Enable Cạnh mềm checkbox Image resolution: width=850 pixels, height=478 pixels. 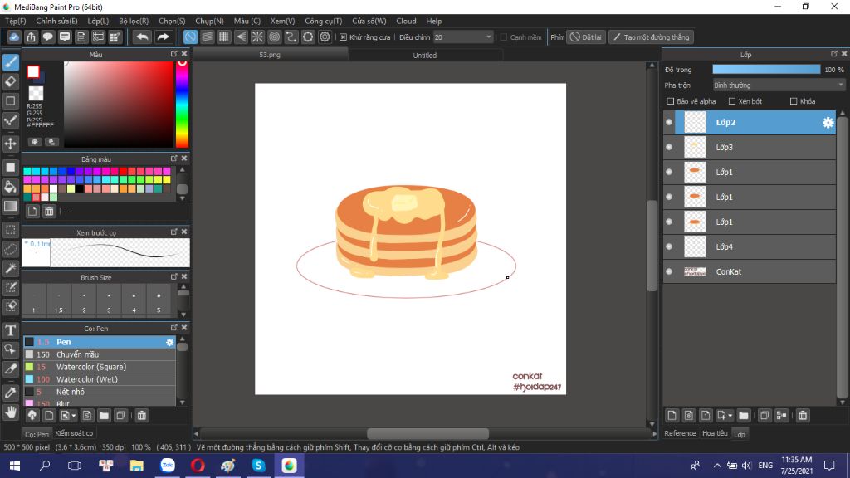pos(504,37)
